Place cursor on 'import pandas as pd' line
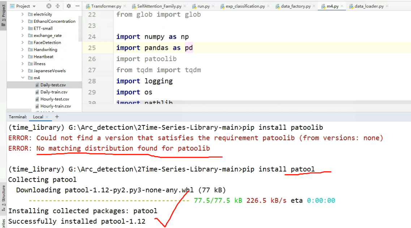The height and width of the screenshot is (228, 411). click(154, 48)
